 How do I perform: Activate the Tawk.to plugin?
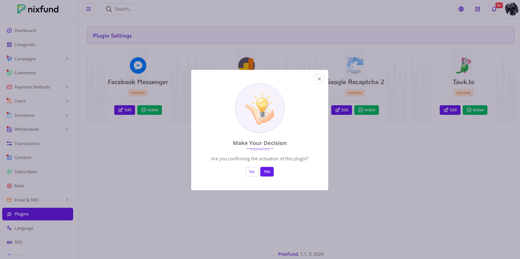[475, 110]
